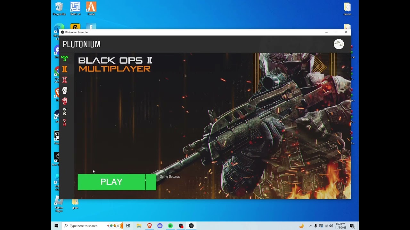
Task: Select the orange Black Ops II multiplayer icon
Action: coord(64,69)
